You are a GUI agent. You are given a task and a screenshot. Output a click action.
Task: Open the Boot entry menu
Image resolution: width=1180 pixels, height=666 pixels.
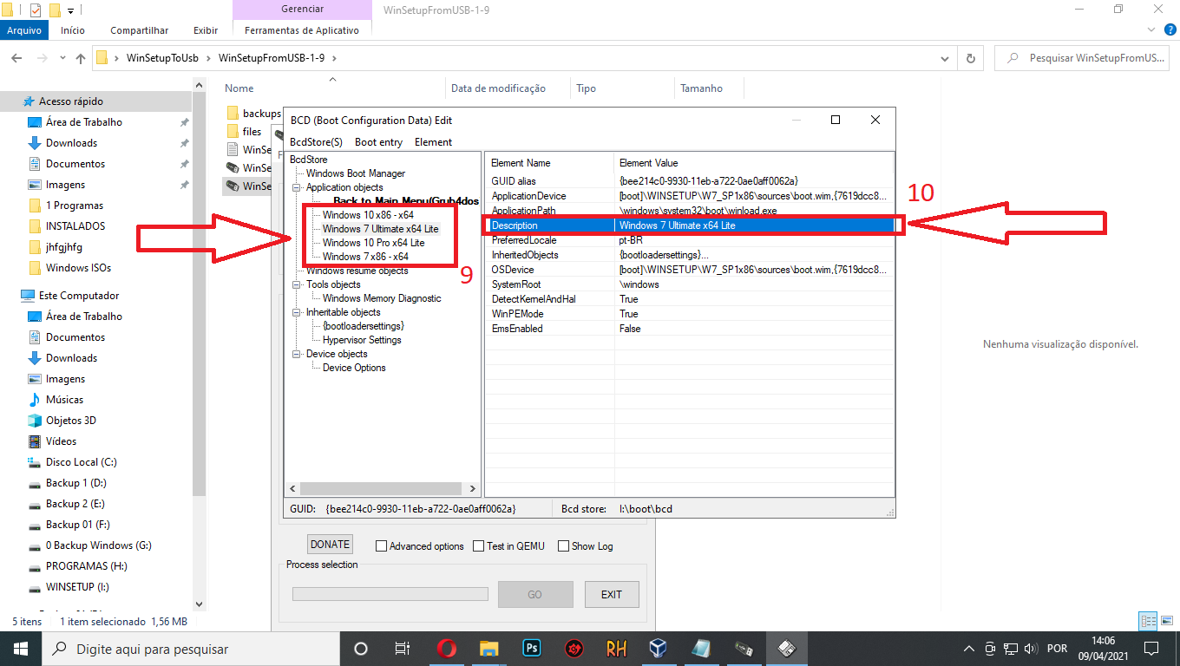coord(378,142)
